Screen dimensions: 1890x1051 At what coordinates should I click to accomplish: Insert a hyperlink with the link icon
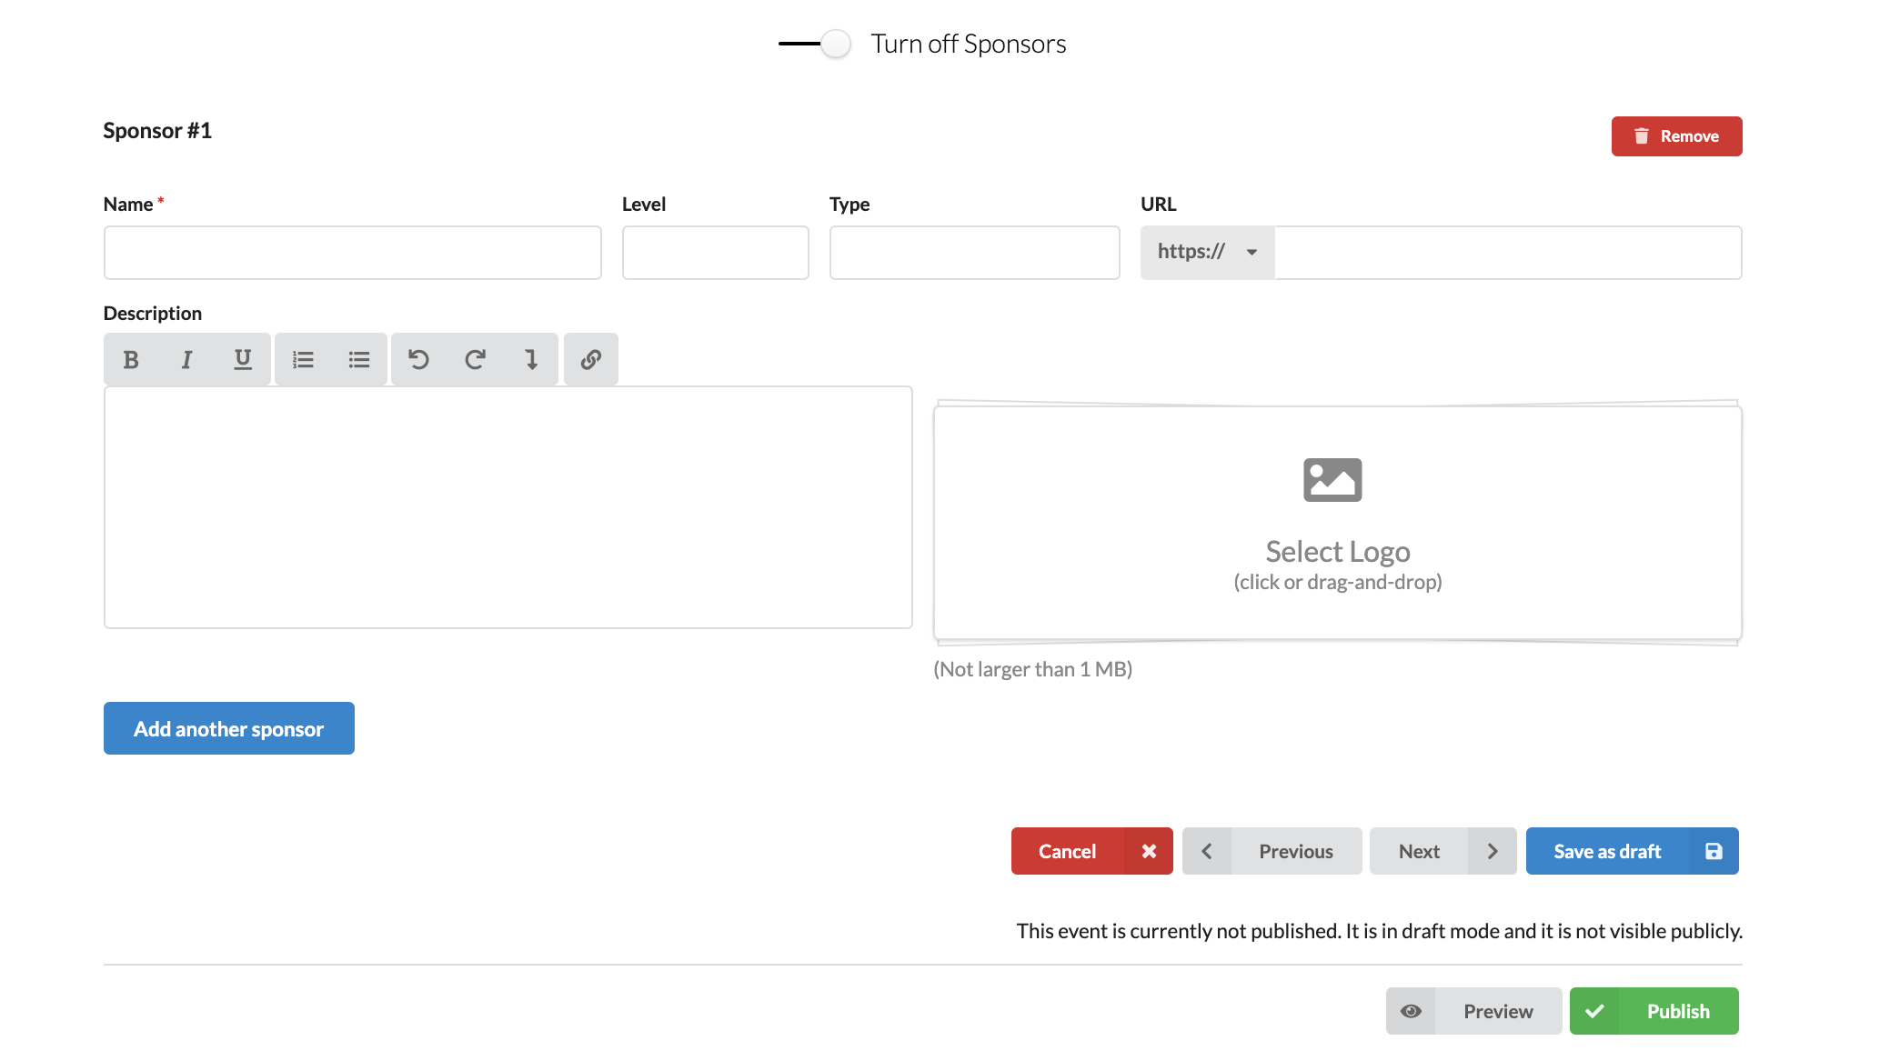(x=591, y=360)
